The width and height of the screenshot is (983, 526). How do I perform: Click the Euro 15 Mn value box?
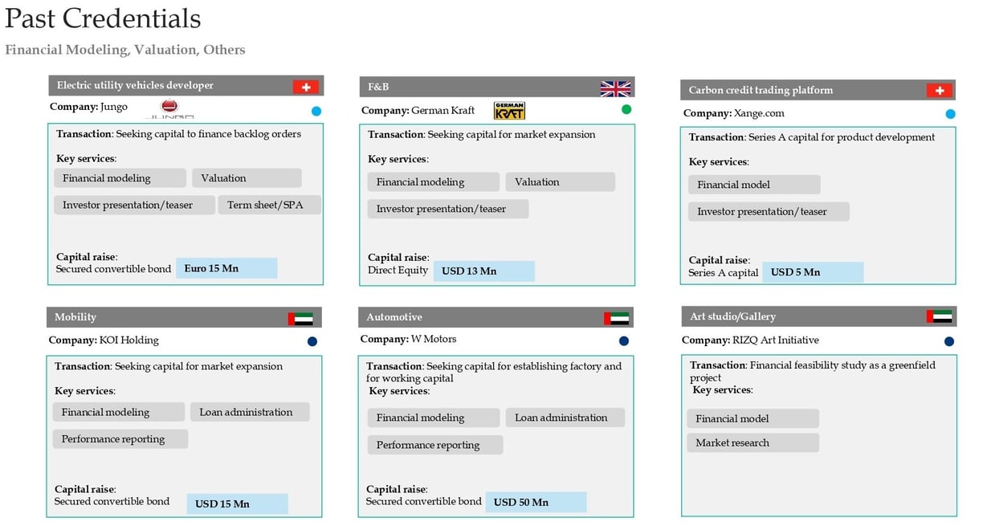pos(226,268)
